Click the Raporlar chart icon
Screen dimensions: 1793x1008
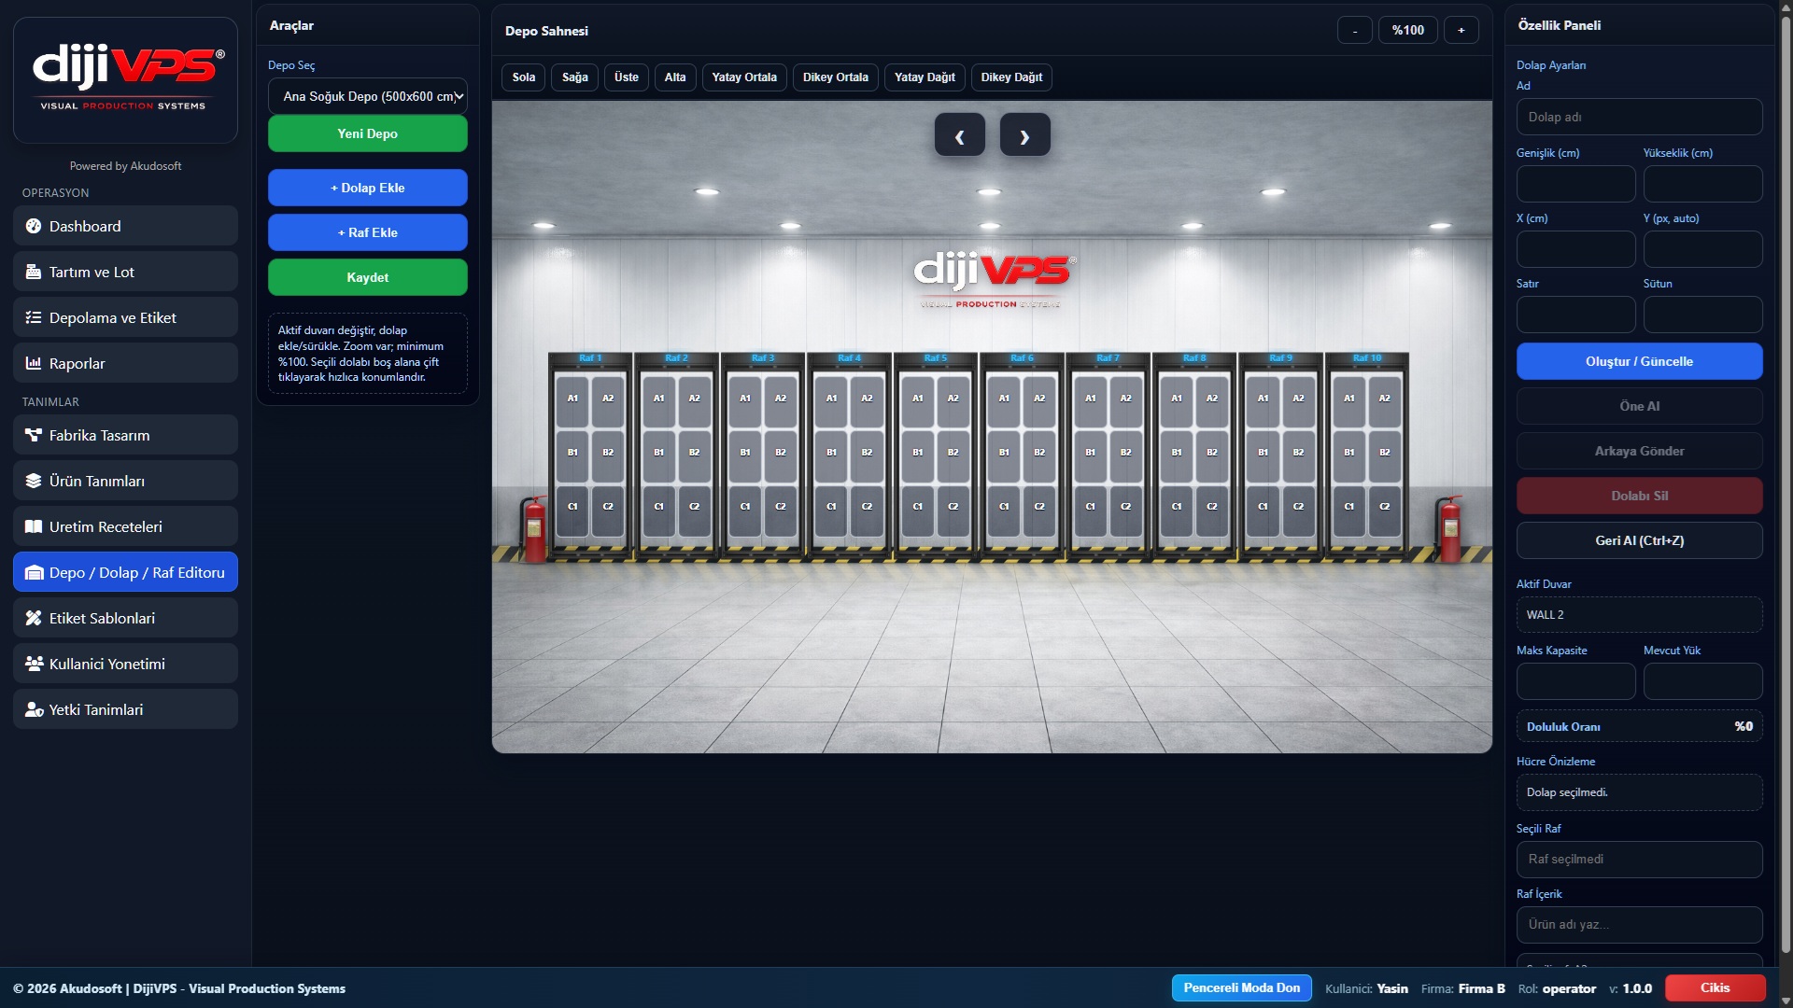coord(34,363)
